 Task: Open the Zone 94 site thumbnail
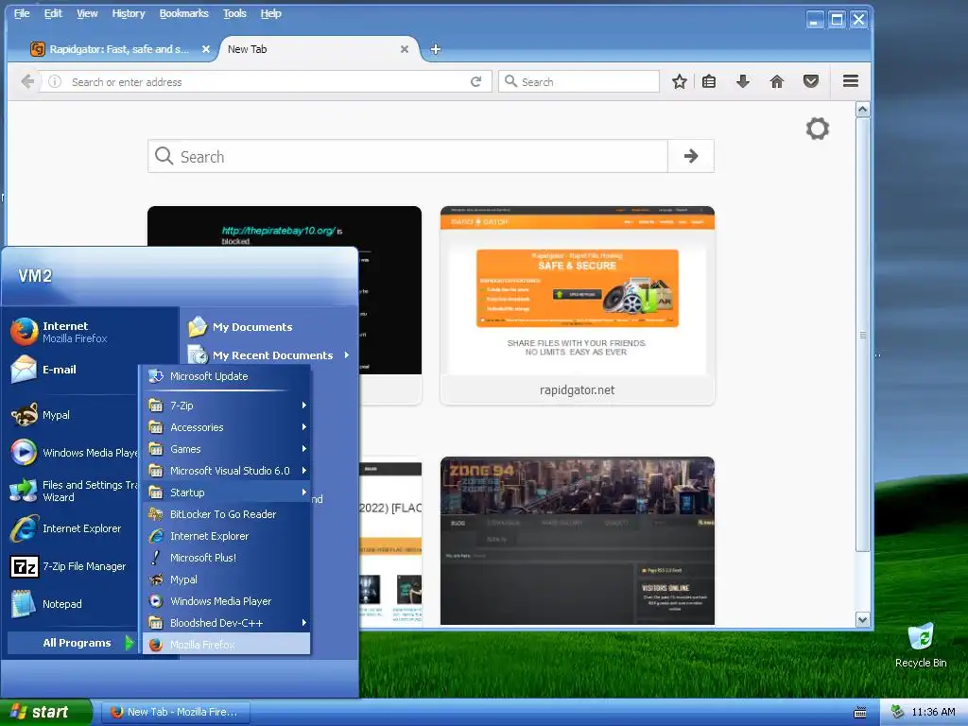point(578,541)
